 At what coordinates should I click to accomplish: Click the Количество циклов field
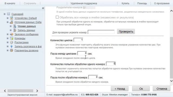coord(78,40)
